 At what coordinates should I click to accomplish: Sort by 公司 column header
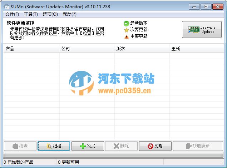87,49
